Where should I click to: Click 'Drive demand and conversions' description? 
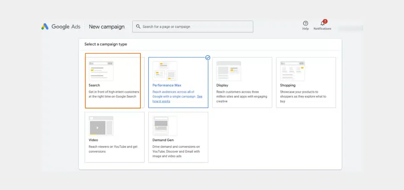coord(176,151)
